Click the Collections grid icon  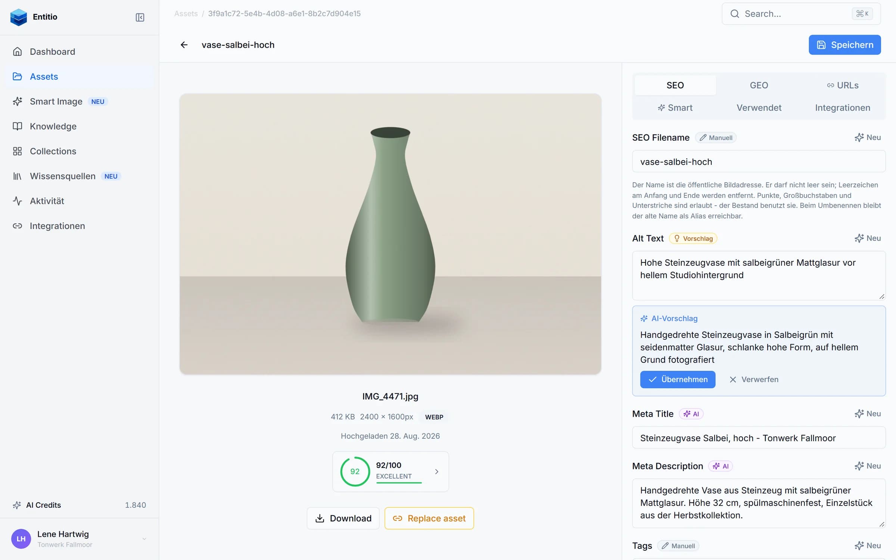coord(18,151)
